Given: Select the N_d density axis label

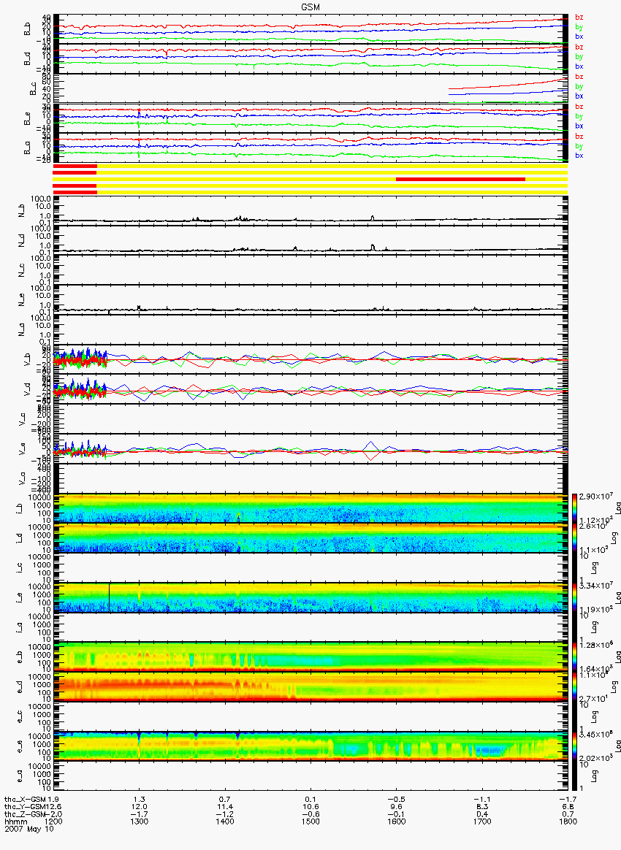Looking at the screenshot, I should [22, 240].
